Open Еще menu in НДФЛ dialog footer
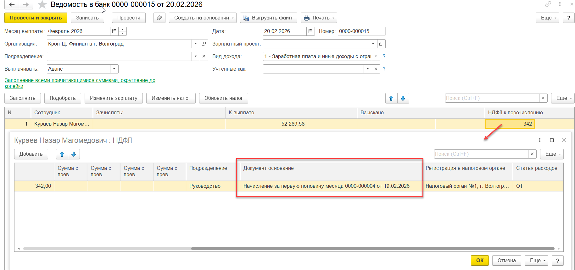The width and height of the screenshot is (575, 270). point(536,261)
